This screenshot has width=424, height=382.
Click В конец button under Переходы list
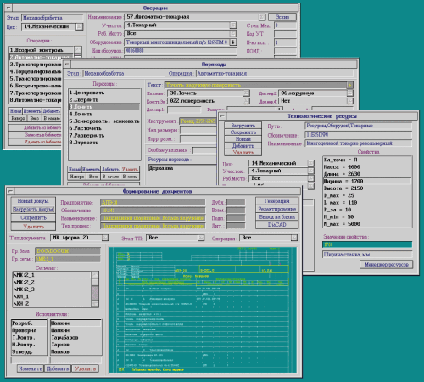coord(130,177)
